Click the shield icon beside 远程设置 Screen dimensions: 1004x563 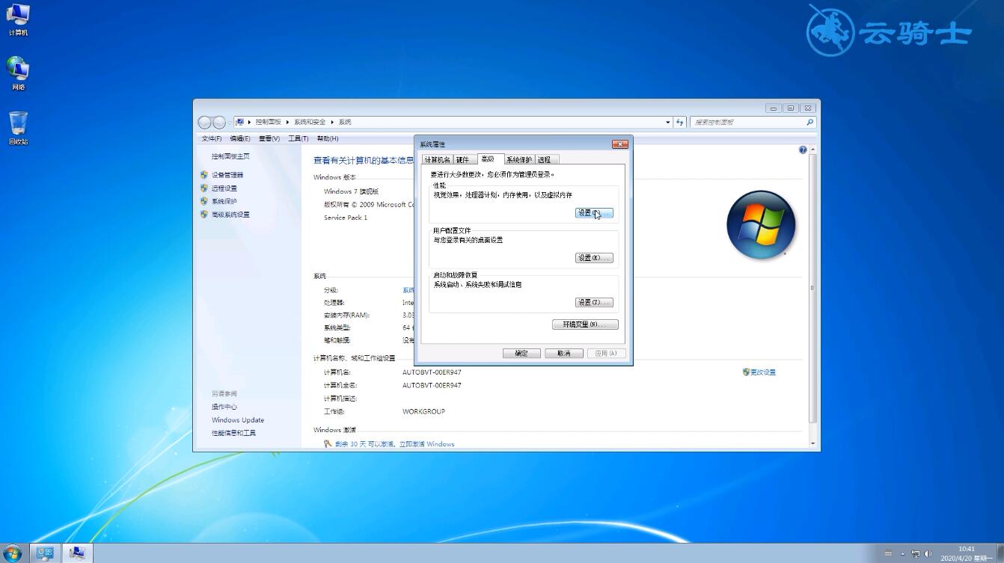click(203, 188)
